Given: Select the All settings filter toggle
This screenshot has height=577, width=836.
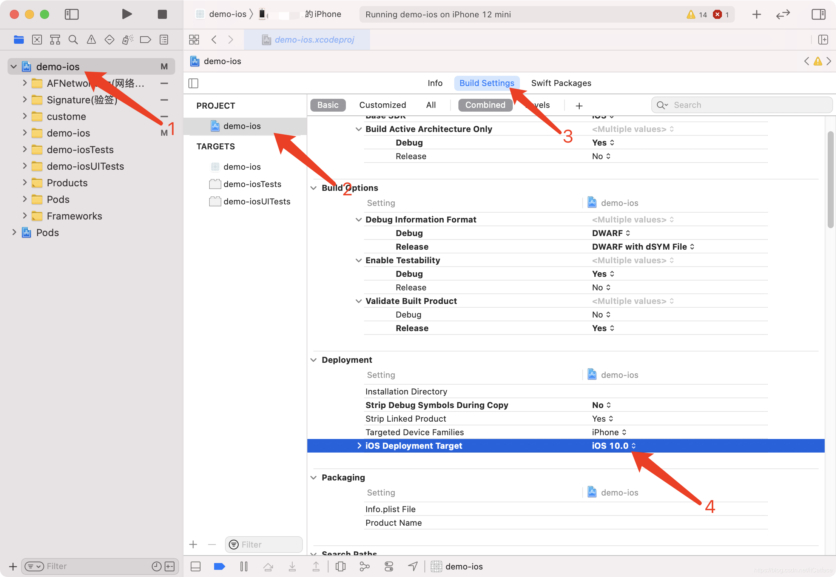Looking at the screenshot, I should [431, 105].
